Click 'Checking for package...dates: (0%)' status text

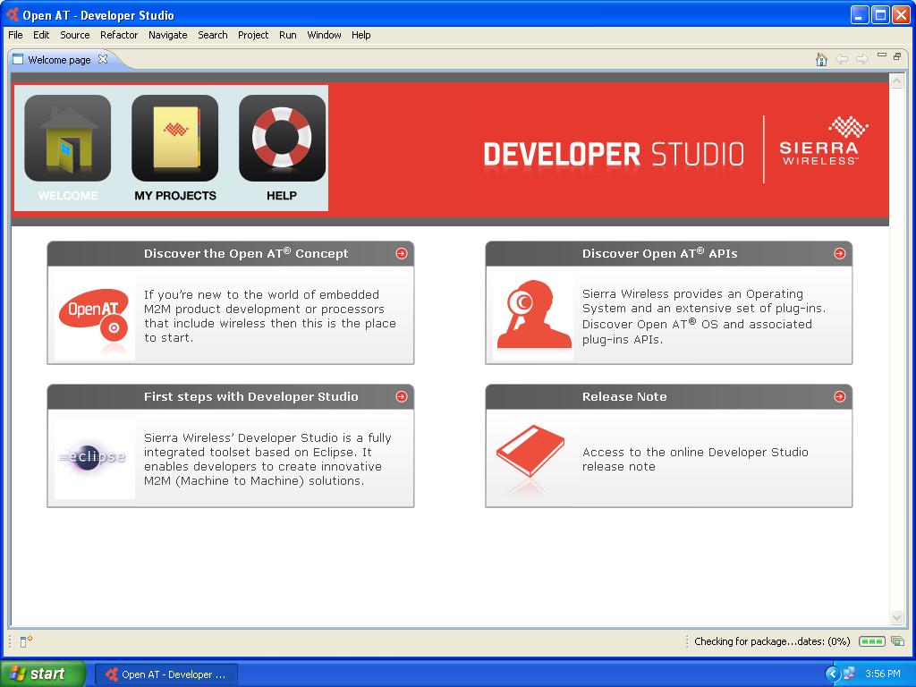tap(772, 641)
